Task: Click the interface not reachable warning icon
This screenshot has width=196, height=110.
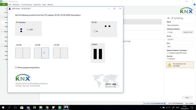Action: [169, 65]
